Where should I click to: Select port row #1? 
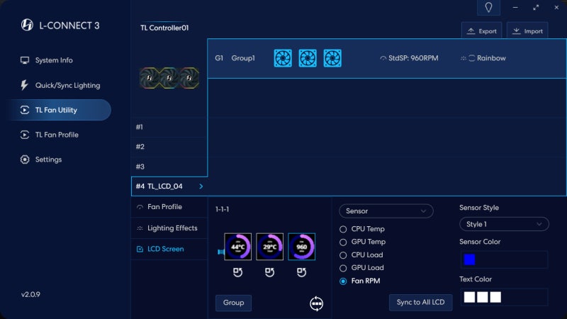click(169, 127)
